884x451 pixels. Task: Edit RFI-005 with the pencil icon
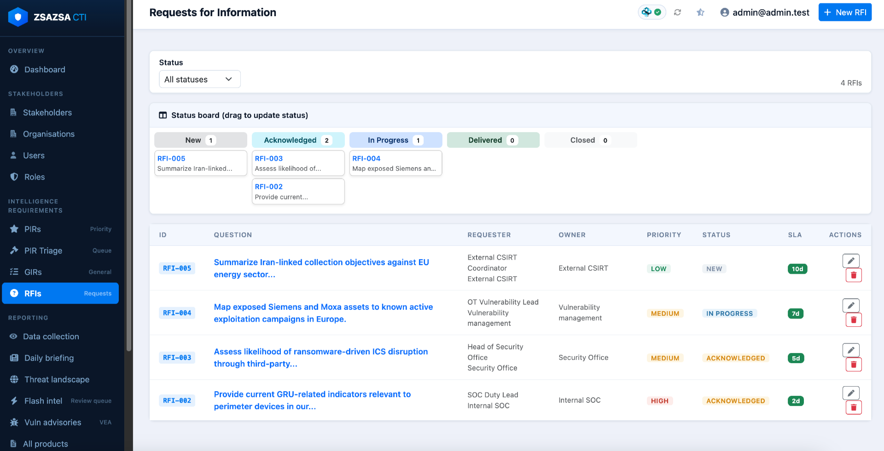point(851,261)
